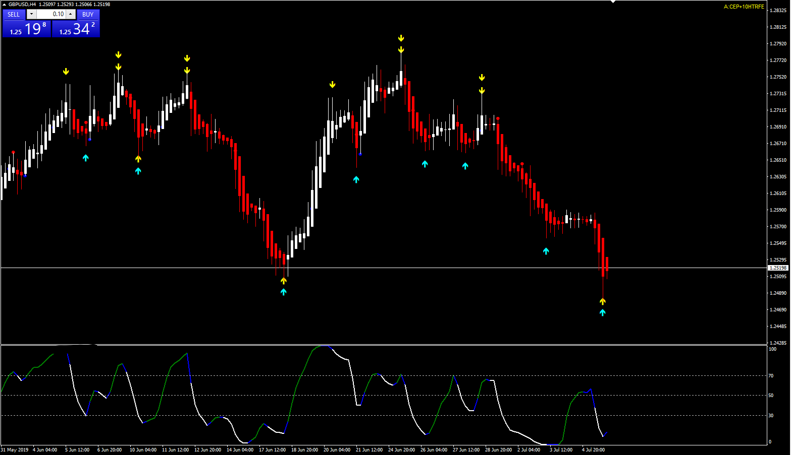This screenshot has height=455, width=791.
Task: Click the 31 May 2019 date label
Action: (15, 450)
